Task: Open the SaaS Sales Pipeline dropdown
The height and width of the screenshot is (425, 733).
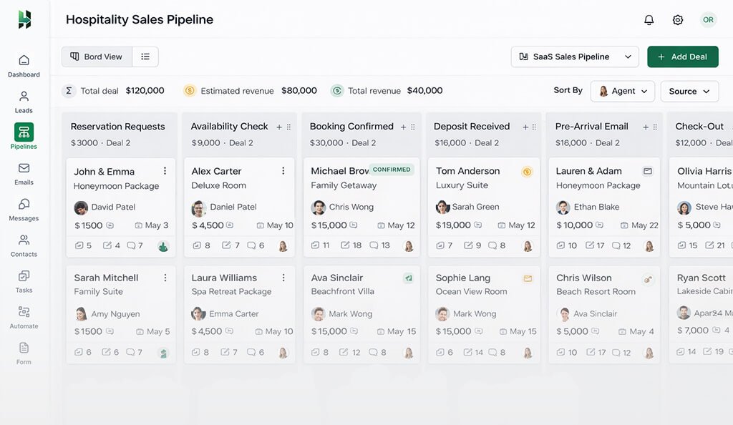Action: [574, 57]
